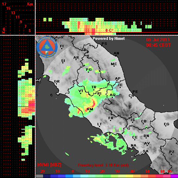Viewport: 178px width, 178px height.
Task: Click the horizontal 'Km' label beside 17
Action: (x=30, y=4)
